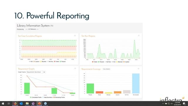Viewport: 188px width, 106px height.
Task: Open File Explorer from the taskbar
Action: pos(27,103)
